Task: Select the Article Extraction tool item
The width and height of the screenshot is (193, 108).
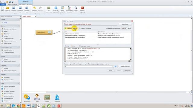Action: (x=7, y=50)
